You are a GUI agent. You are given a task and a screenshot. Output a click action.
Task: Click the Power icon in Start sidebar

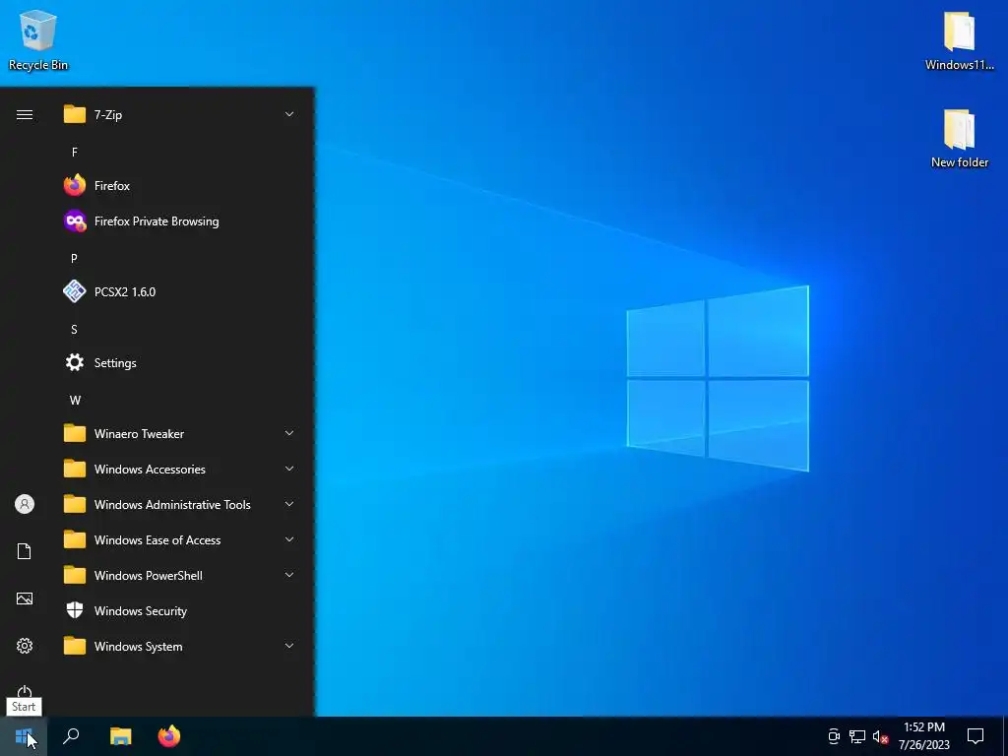coord(25,692)
